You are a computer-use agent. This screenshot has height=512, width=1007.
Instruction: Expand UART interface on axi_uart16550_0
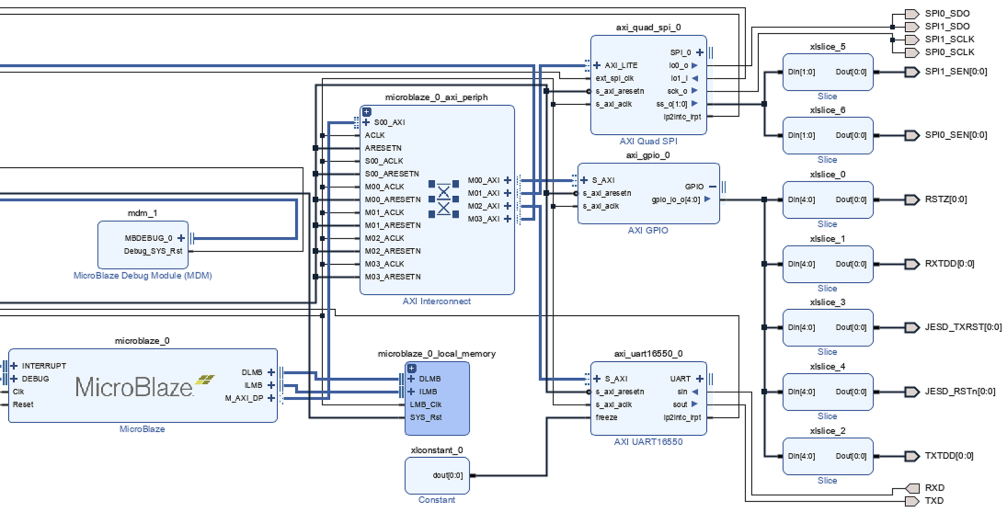coord(699,379)
